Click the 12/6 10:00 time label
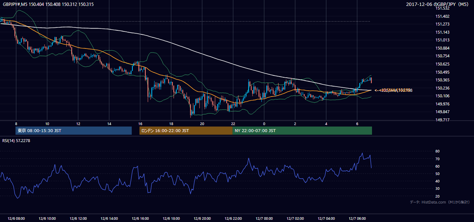Image resolution: width=474 pixels, height=222 pixels. 47,219
